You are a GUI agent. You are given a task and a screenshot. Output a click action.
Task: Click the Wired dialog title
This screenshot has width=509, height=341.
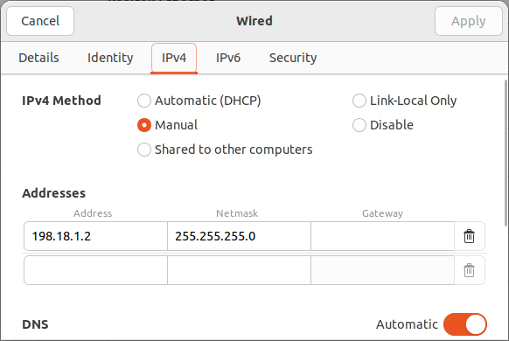pos(254,21)
